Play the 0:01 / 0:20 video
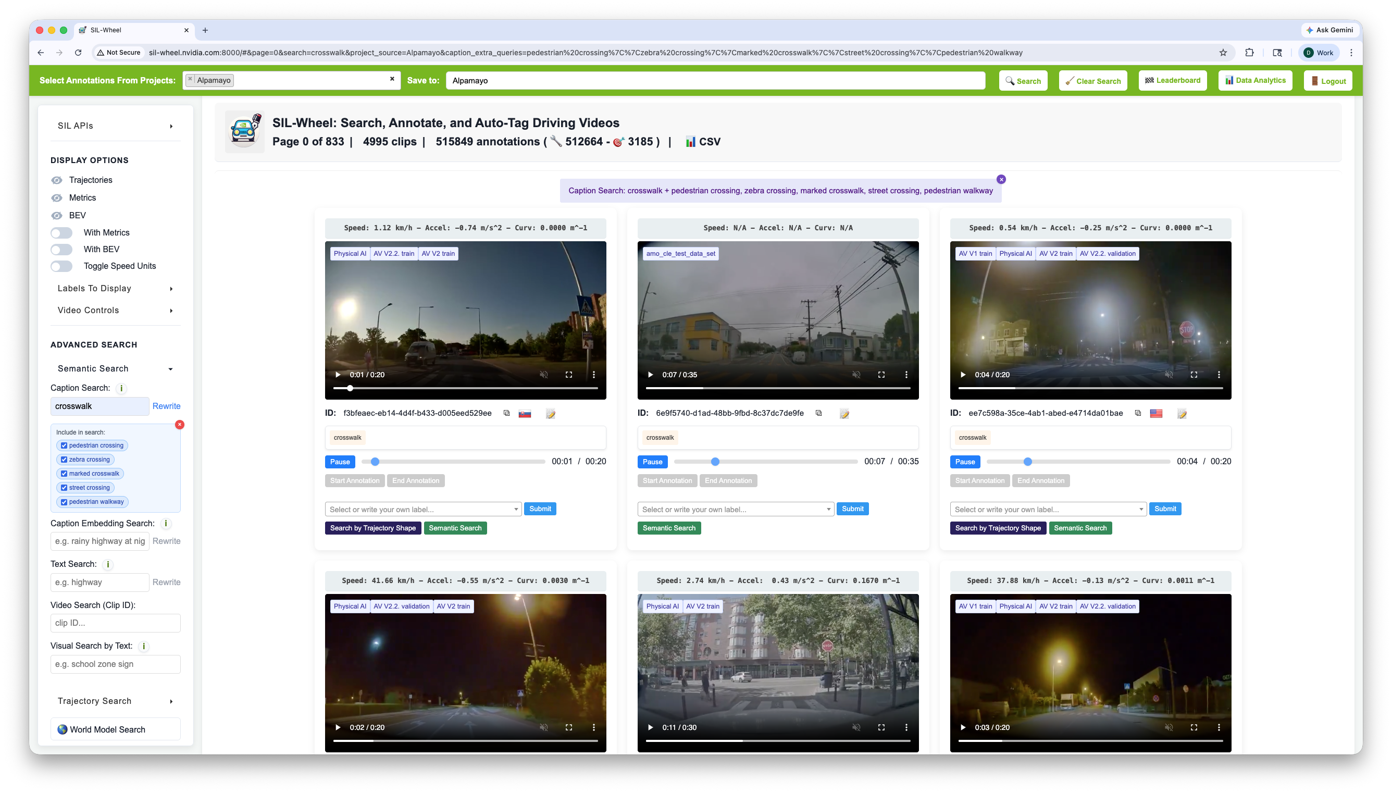This screenshot has height=793, width=1392. click(338, 375)
